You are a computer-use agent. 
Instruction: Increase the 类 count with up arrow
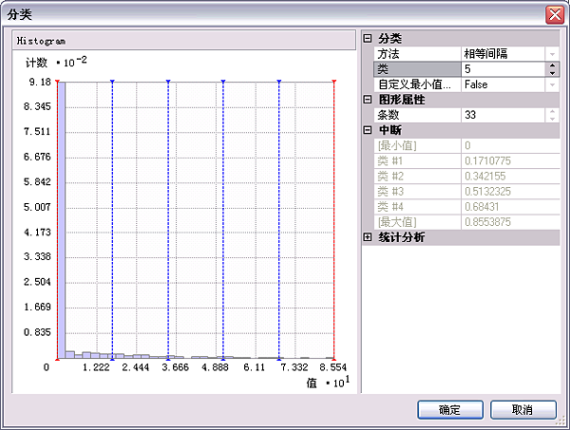point(552,65)
